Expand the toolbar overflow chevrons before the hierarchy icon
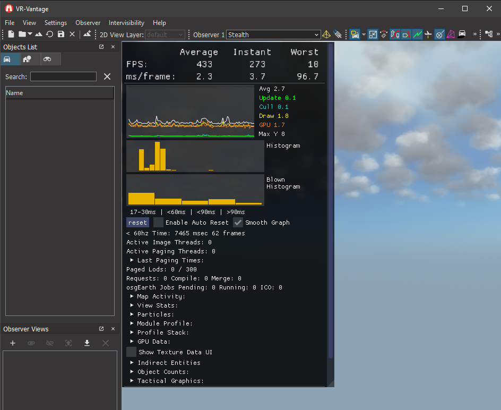Viewport: 501px width, 410px height. (x=475, y=34)
